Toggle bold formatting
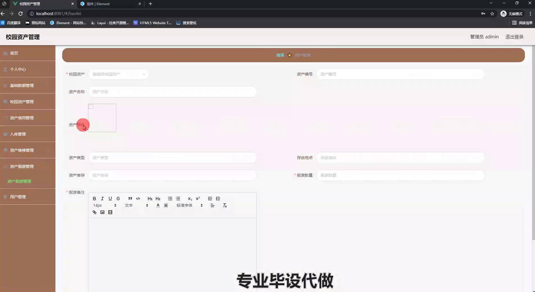This screenshot has height=292, width=535. pos(94,199)
